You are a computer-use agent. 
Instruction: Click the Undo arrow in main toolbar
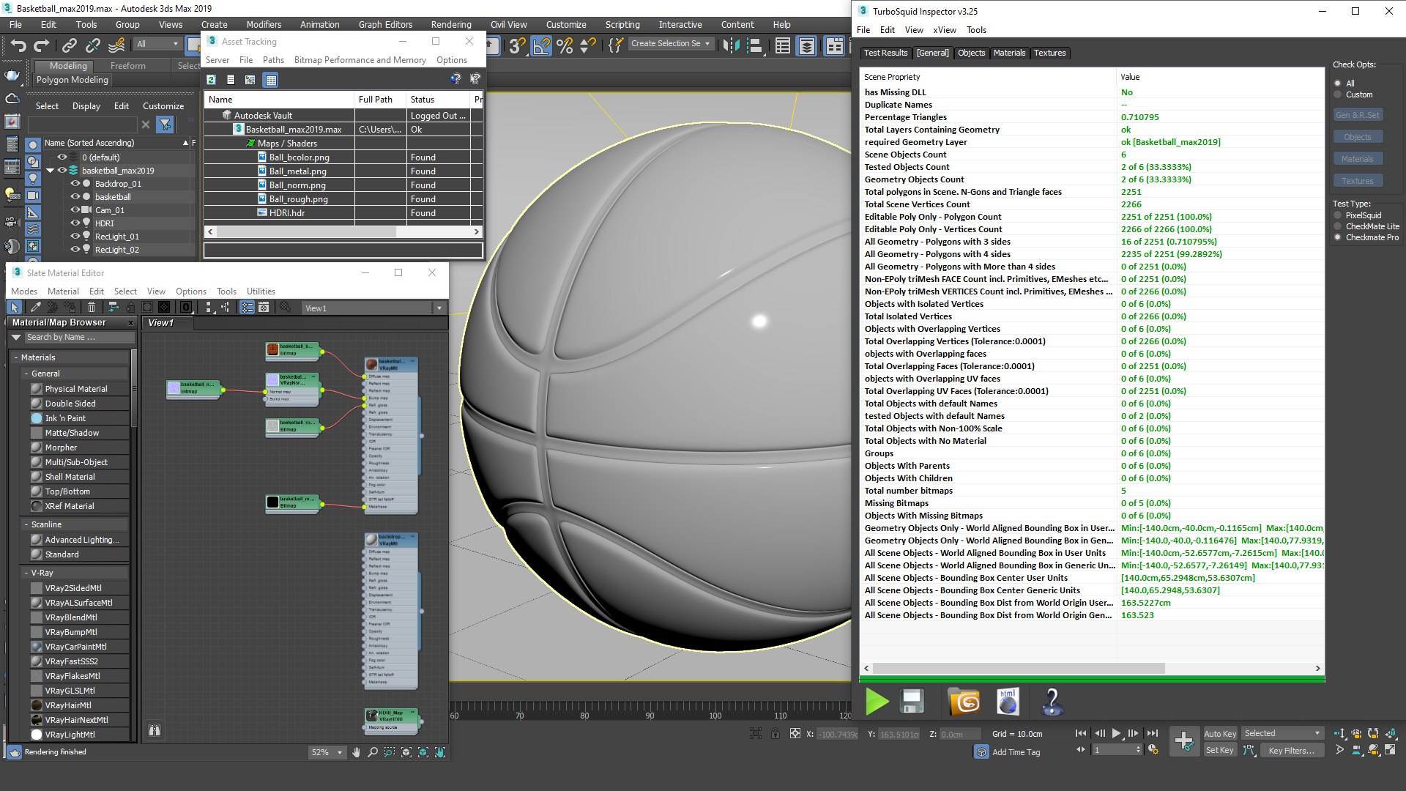coord(19,45)
